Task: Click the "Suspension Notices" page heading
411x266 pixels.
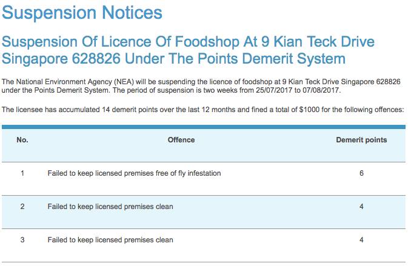Action: click(82, 13)
